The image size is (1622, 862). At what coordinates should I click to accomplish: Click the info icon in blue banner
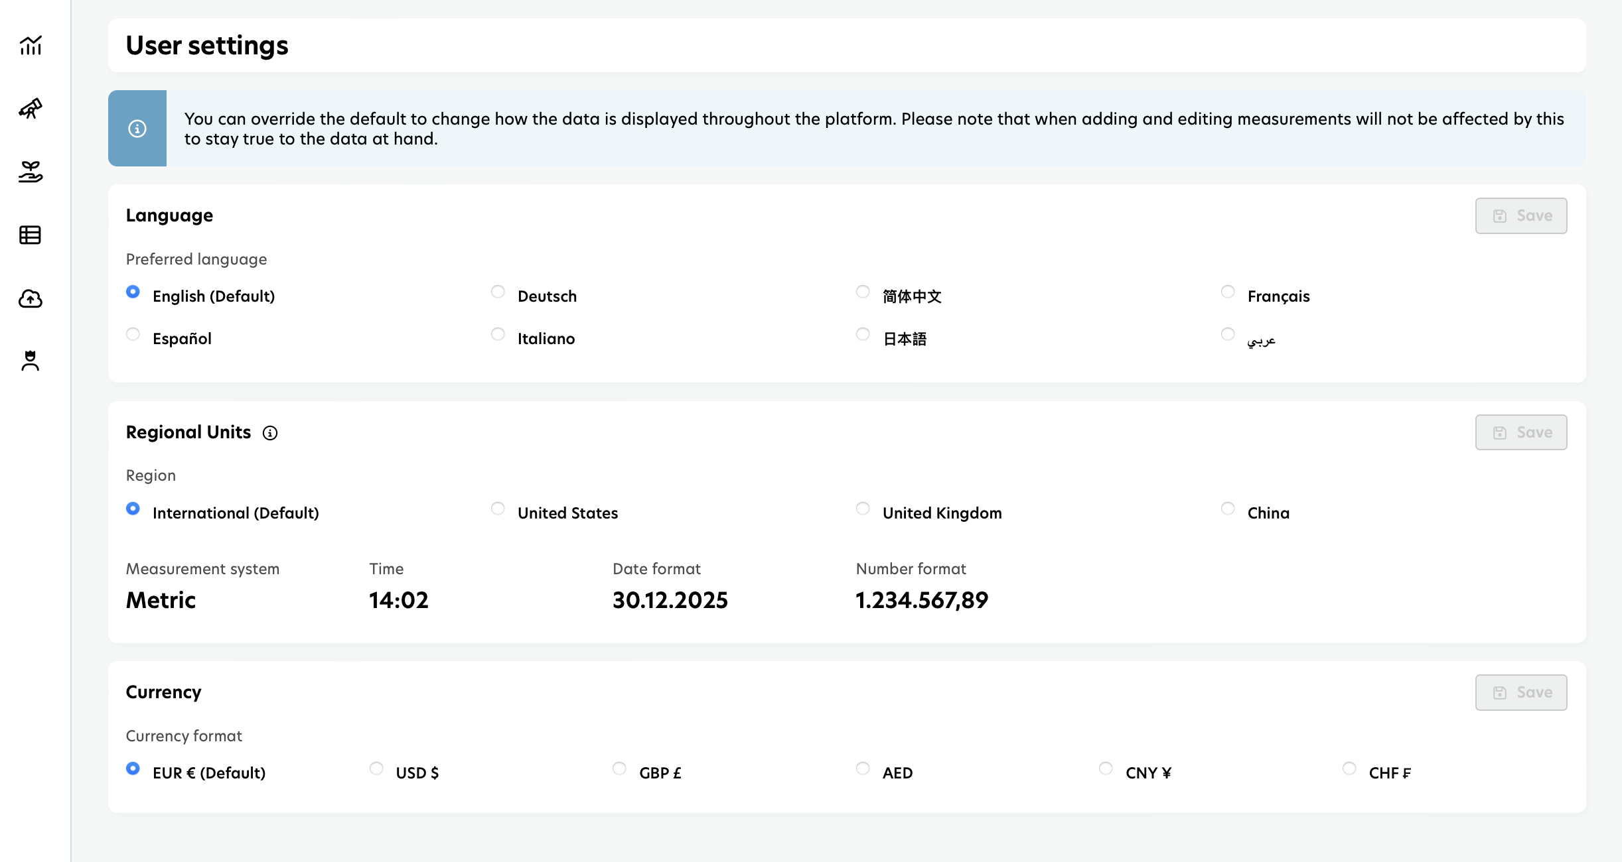(x=137, y=129)
